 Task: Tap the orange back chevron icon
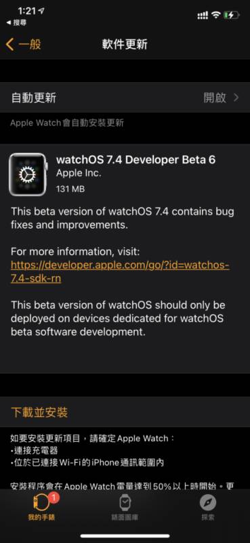10,45
